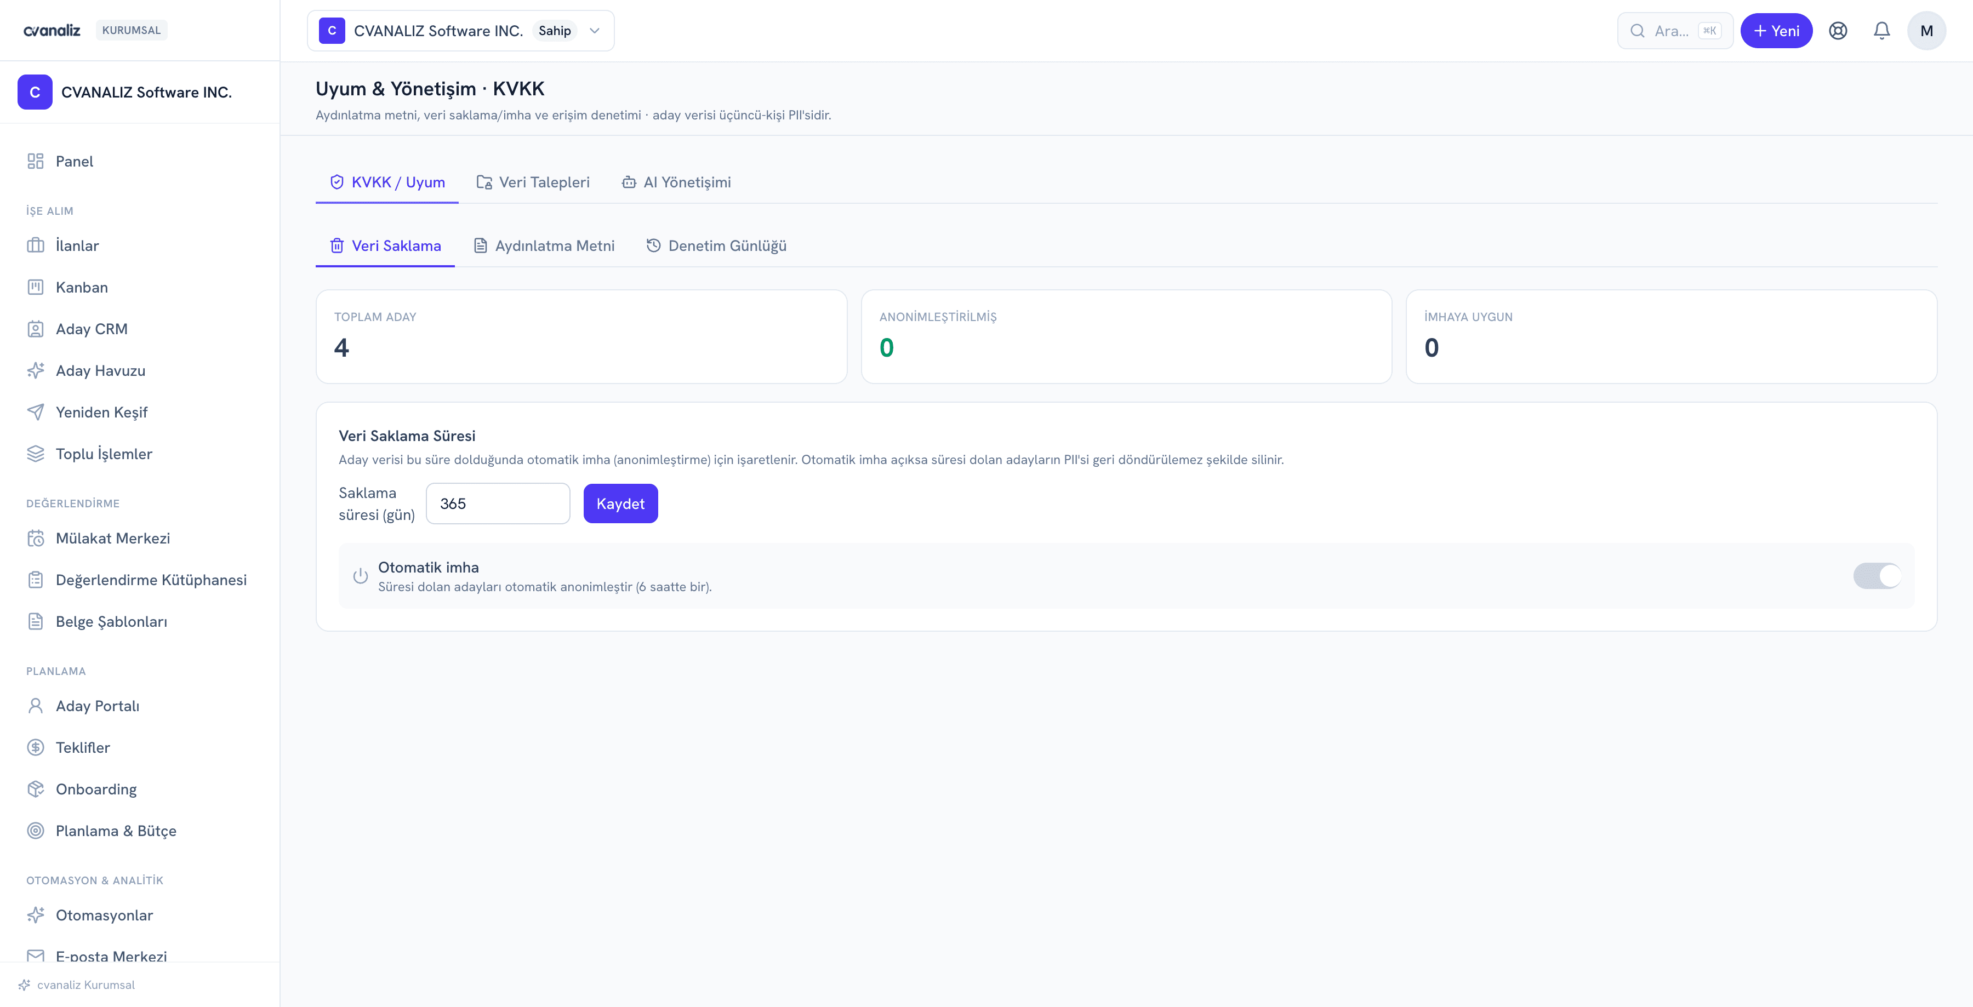Image resolution: width=1973 pixels, height=1007 pixels.
Task: Click the Aday CRM contact icon
Action: tap(35, 329)
